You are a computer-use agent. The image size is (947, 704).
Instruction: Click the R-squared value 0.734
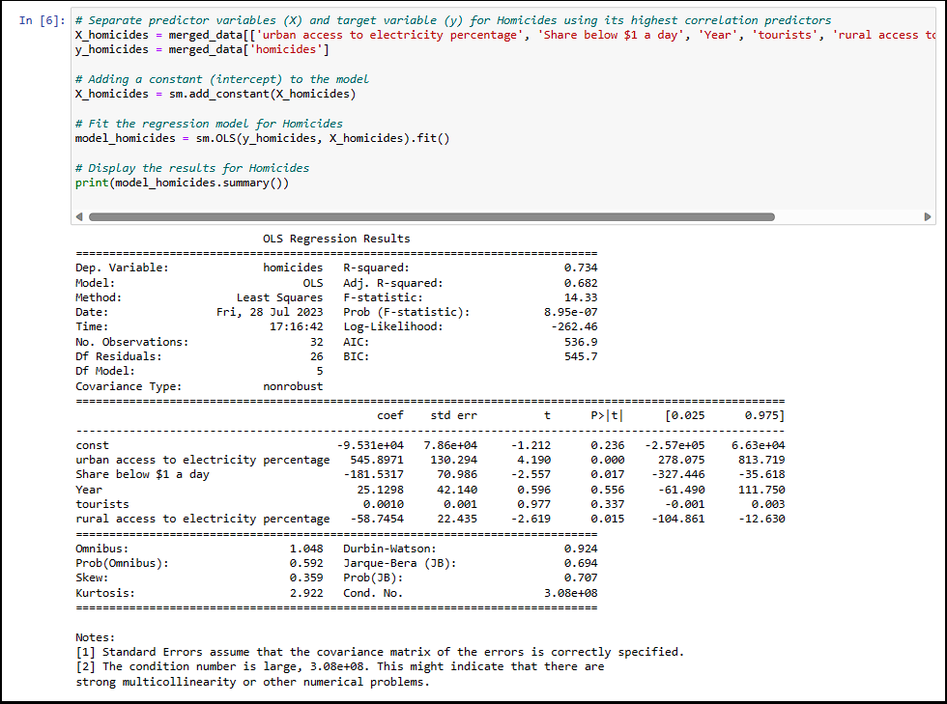click(584, 268)
